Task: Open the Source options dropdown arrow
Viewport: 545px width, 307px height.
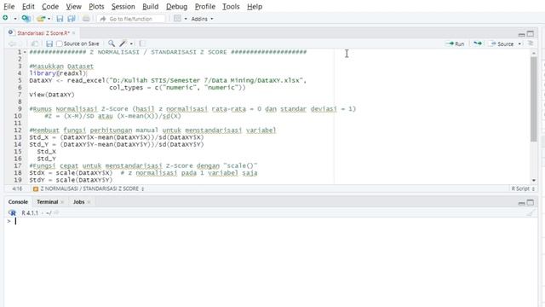Action: (519, 43)
